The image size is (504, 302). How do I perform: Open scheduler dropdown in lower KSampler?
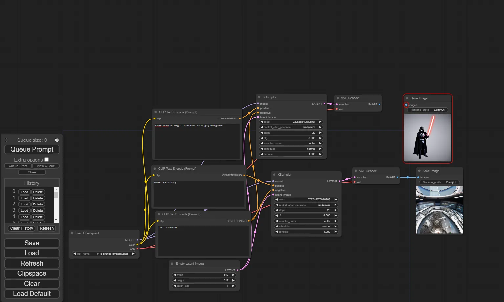[x=306, y=226]
